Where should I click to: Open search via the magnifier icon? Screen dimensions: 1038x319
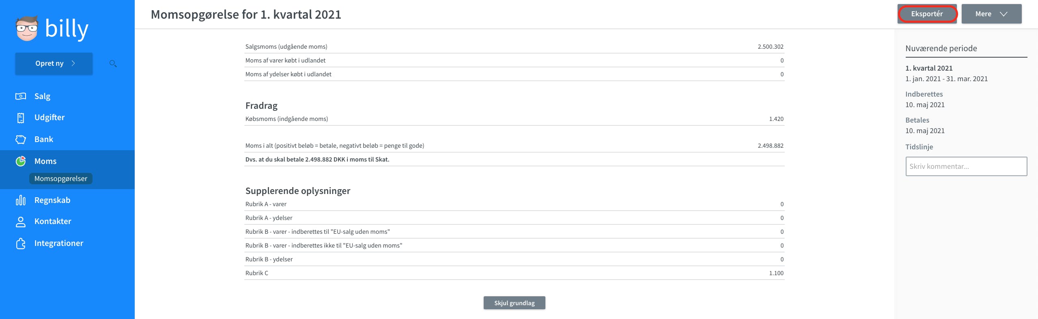[113, 63]
